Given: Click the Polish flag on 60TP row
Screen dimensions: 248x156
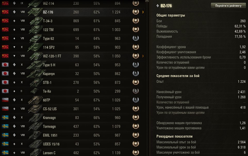Looking at the screenshot, I should [x=5, y=100].
